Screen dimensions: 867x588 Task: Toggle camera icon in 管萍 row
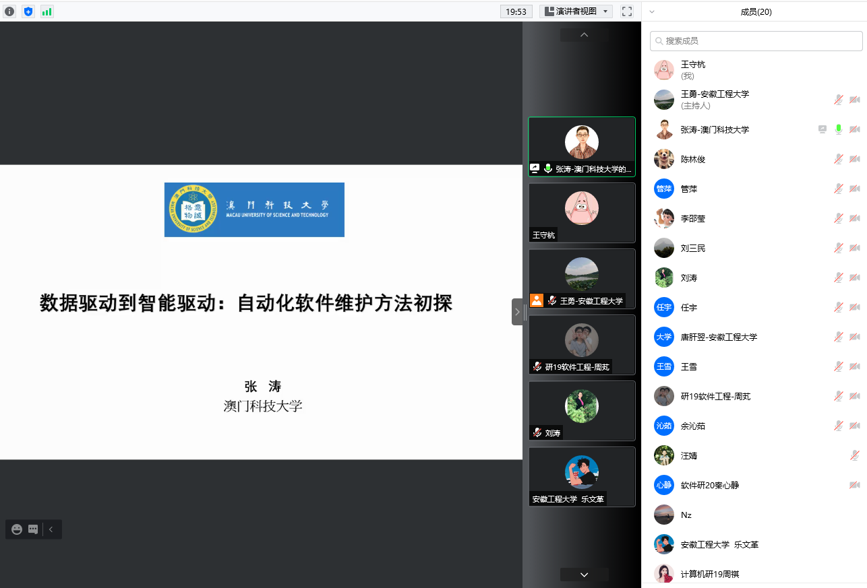[854, 189]
